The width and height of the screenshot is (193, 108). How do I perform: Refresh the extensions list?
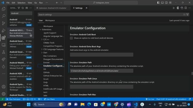(23, 8)
